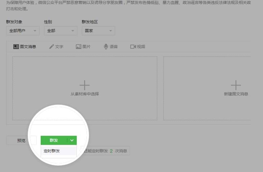Image resolution: width=263 pixels, height=172 pixels.
Task: Click the 新建图文消息 text link
Action: coord(236,94)
